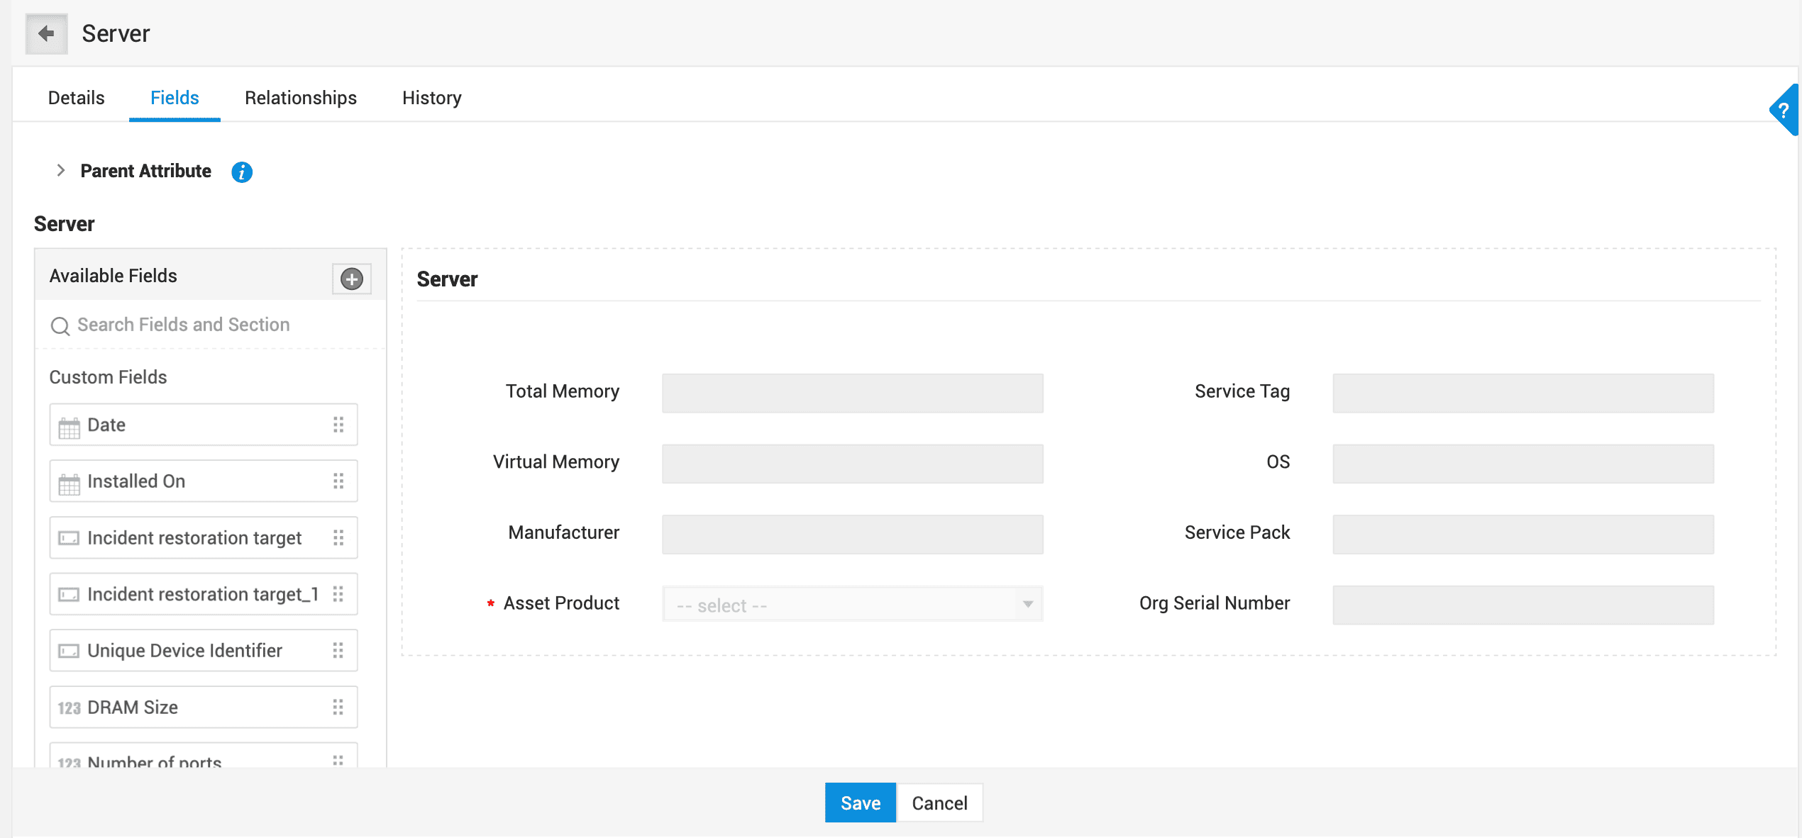The width and height of the screenshot is (1802, 838).
Task: Click the drag handle on Unique Device Identifier
Action: pyautogui.click(x=338, y=651)
